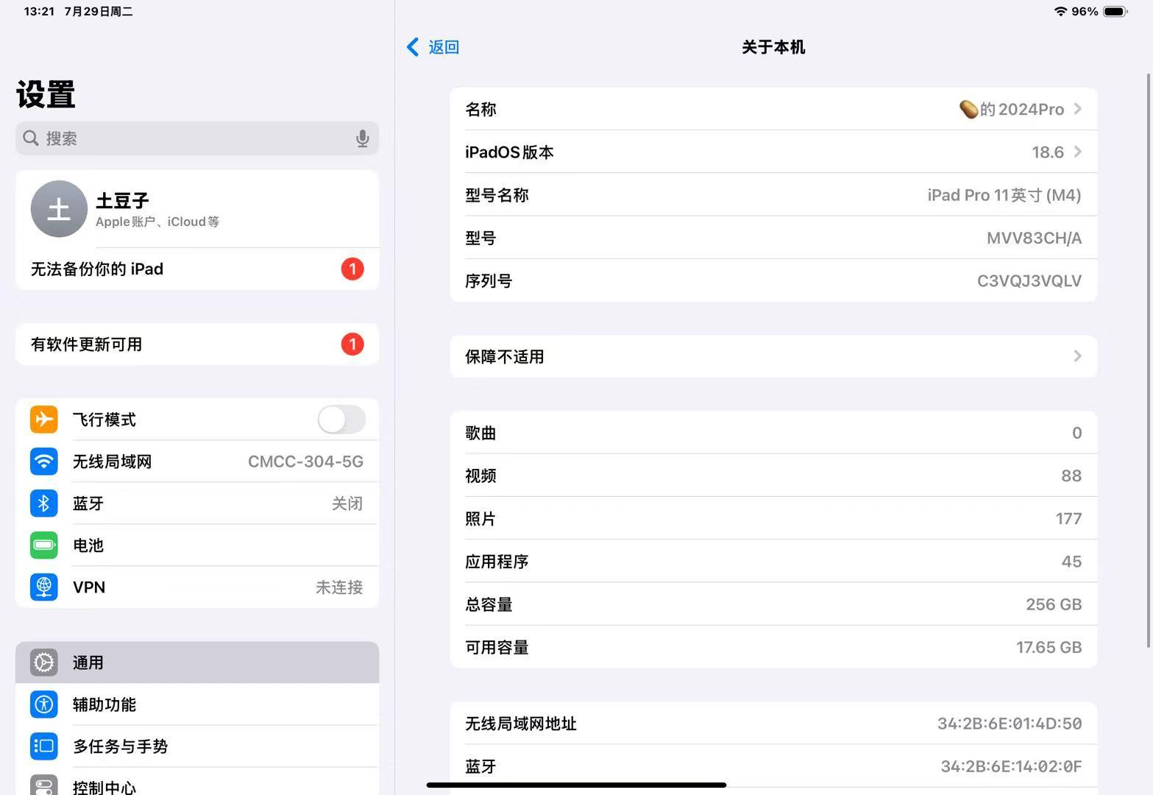Tap the Wi-Fi status bar icon

point(1060,11)
